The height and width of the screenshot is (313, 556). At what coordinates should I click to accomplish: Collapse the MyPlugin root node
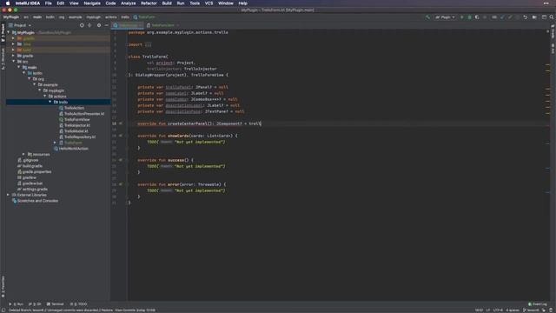click(9, 32)
